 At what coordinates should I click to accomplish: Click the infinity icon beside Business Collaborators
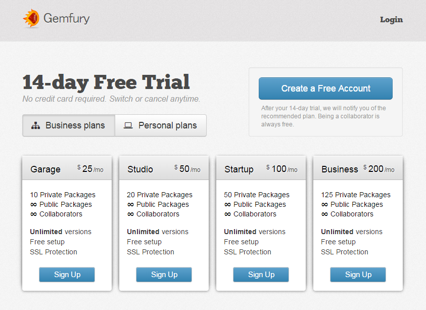324,214
